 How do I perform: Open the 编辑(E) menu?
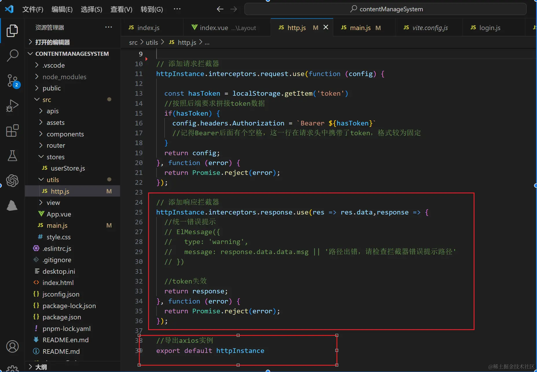coord(62,9)
